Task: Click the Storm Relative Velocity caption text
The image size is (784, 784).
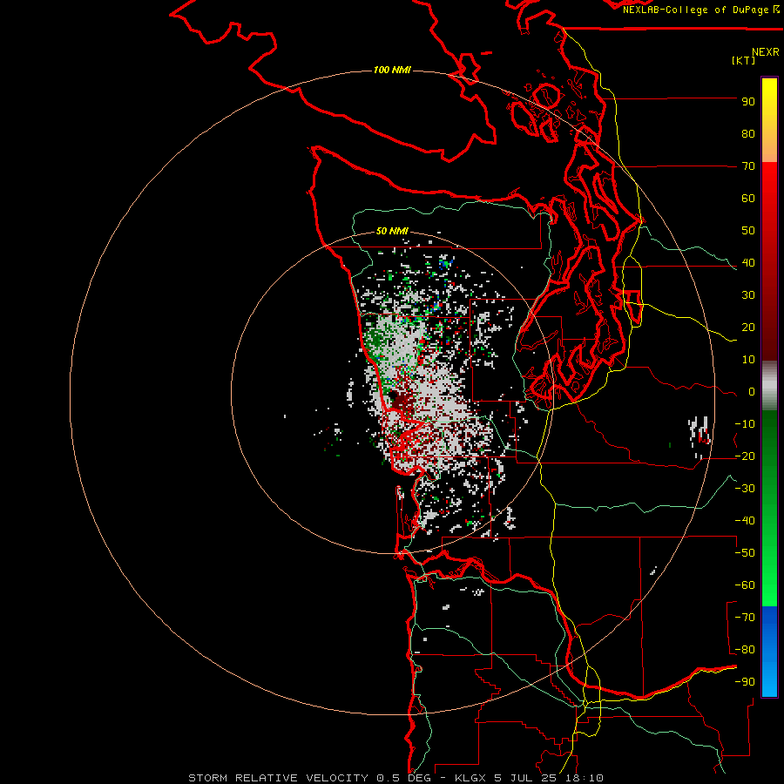Action: [395, 778]
